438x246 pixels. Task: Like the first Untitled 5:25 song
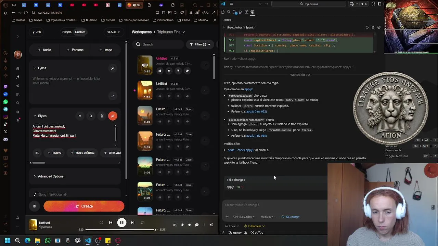160,71
